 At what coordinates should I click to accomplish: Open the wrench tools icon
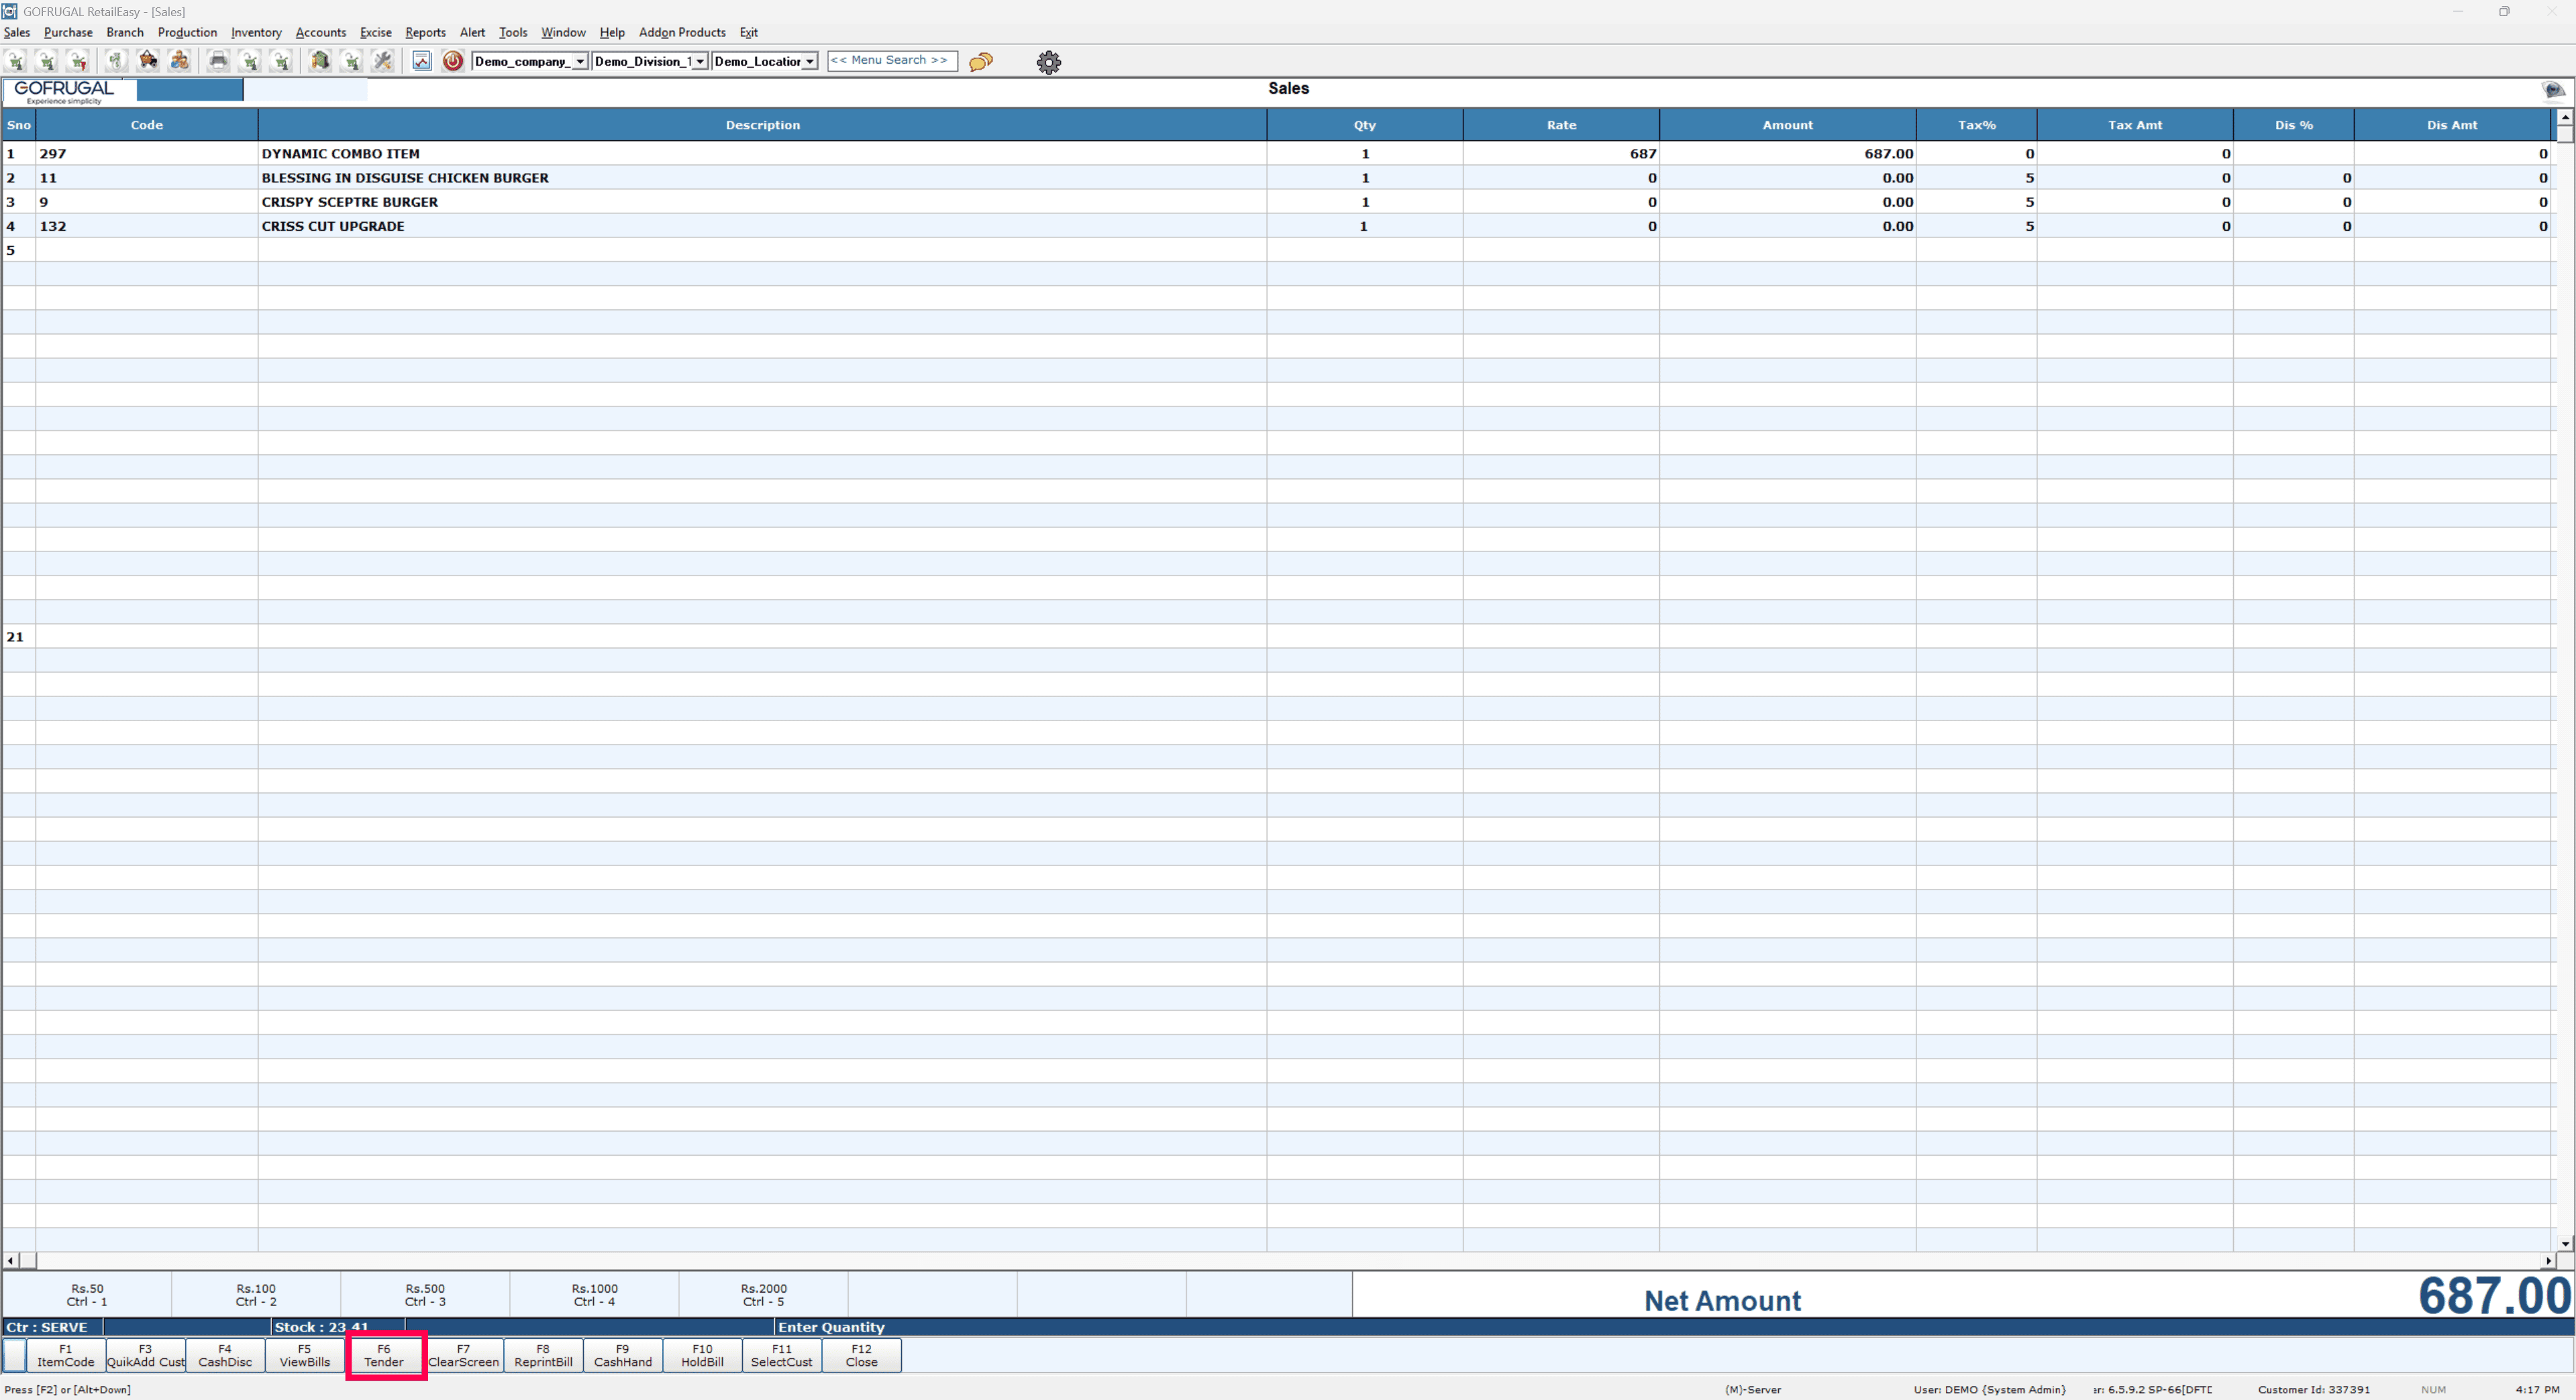point(383,61)
